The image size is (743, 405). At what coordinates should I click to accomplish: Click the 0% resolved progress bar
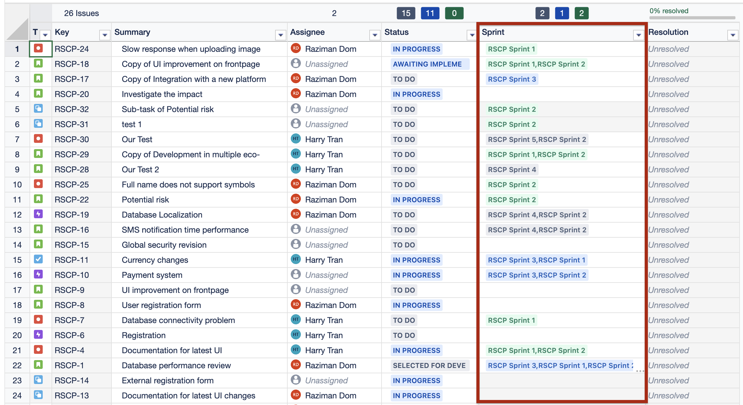692,18
